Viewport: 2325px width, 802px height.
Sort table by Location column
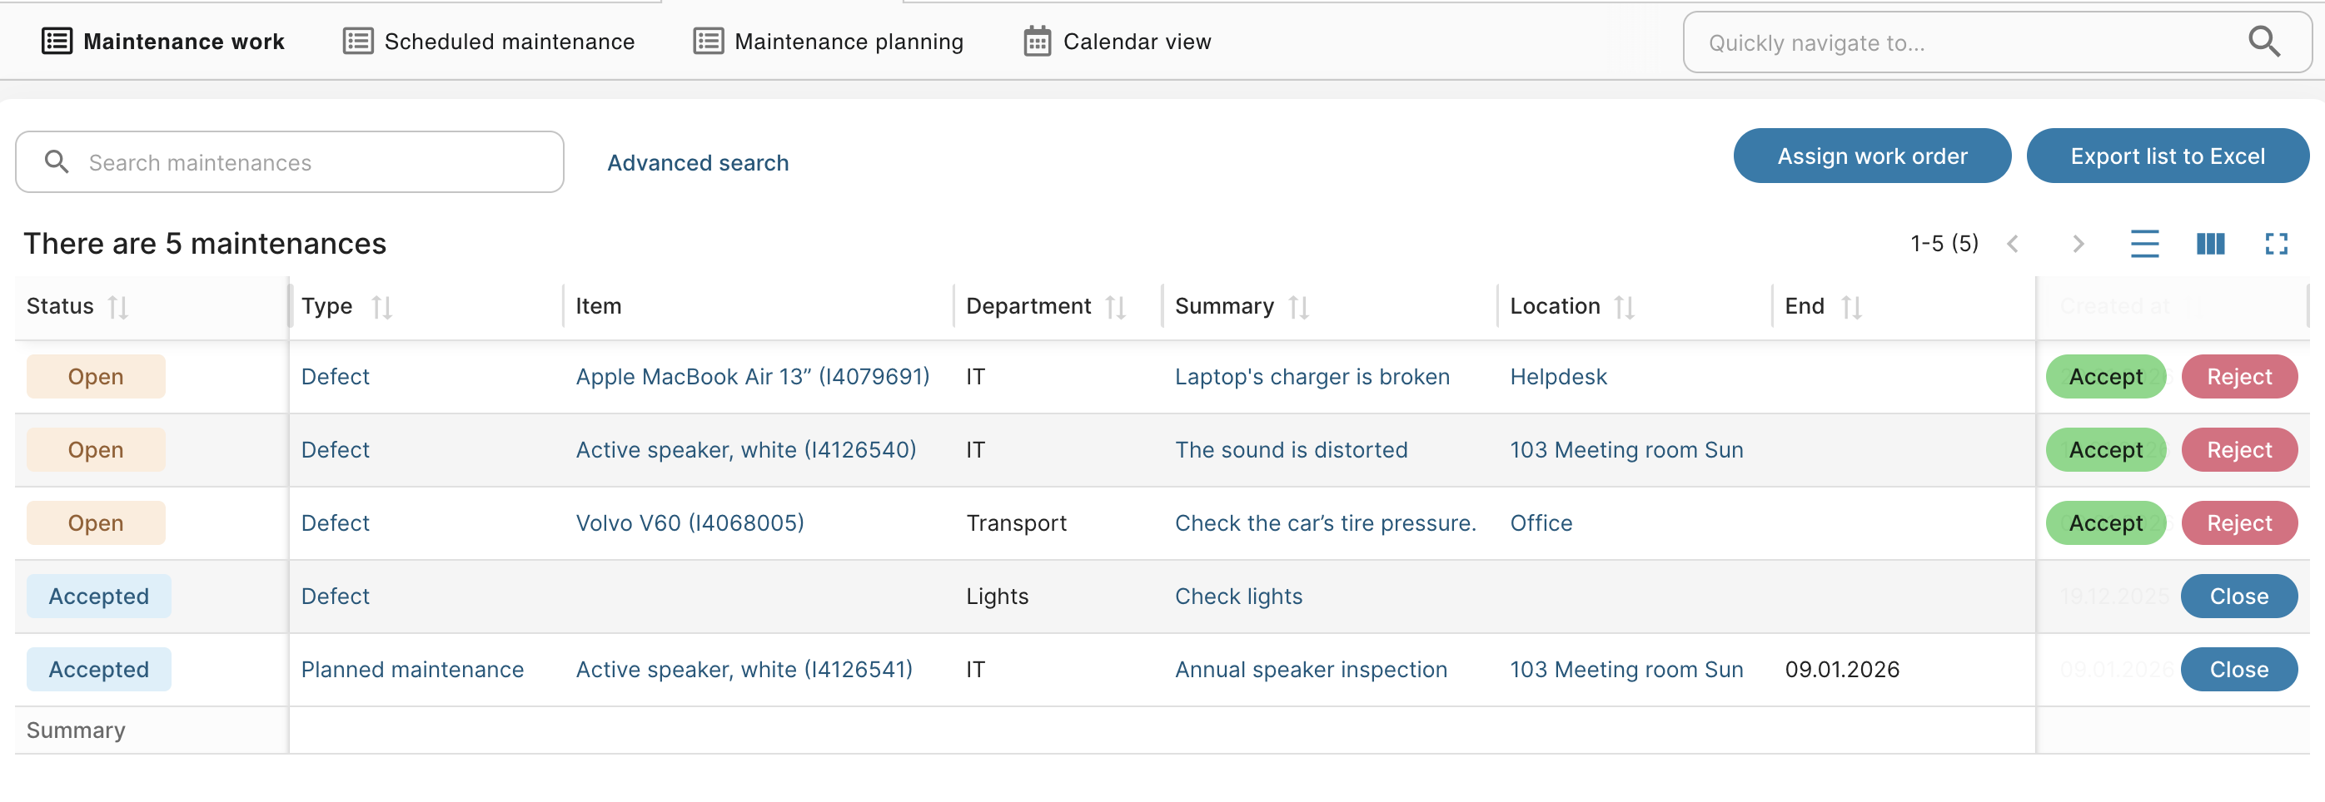(1624, 308)
